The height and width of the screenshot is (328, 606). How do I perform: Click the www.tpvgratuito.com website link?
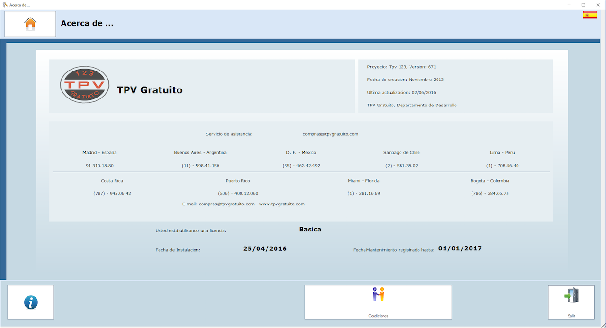[282, 204]
